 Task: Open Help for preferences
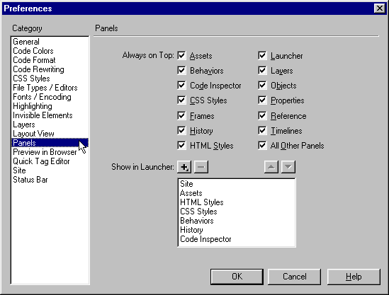coord(354,277)
